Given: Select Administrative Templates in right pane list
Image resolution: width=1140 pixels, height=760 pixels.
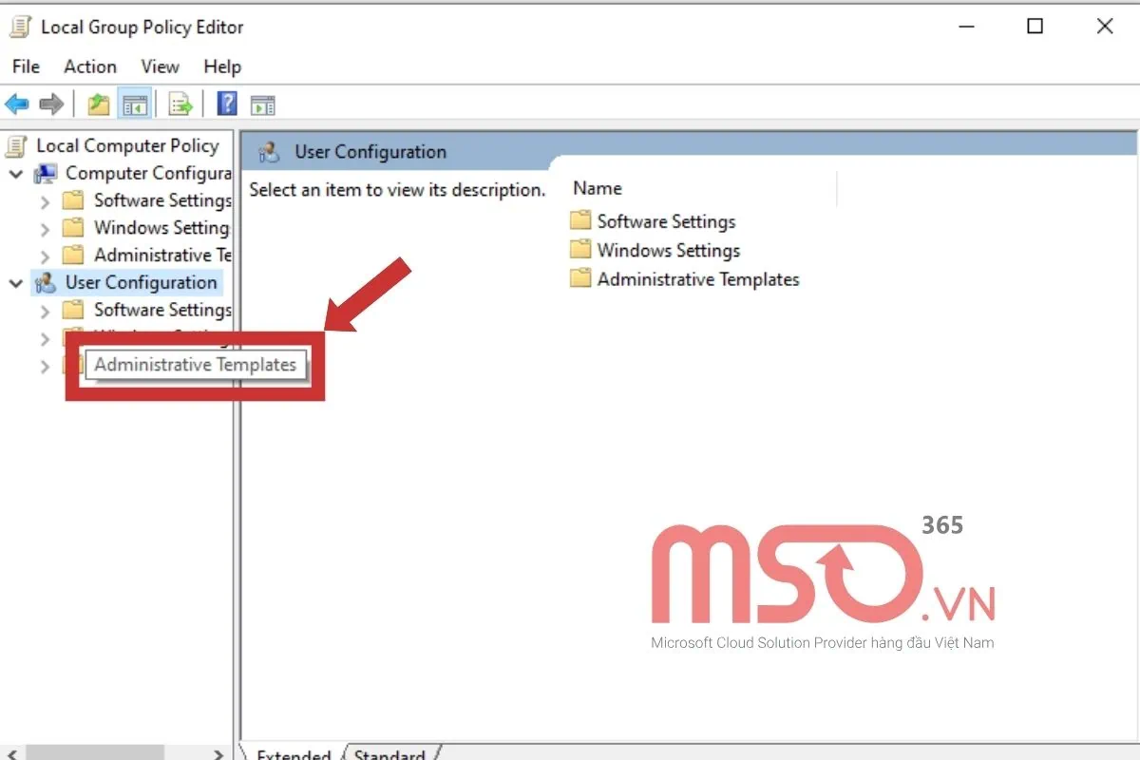Looking at the screenshot, I should tap(697, 279).
